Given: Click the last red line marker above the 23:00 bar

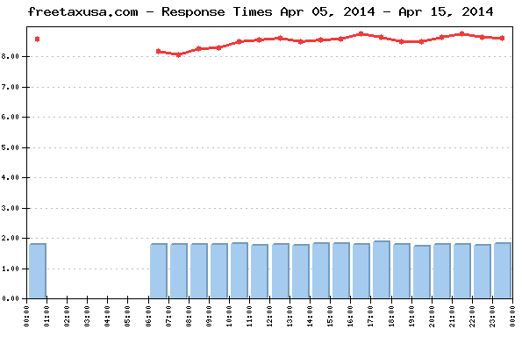Looking at the screenshot, I should [503, 39].
